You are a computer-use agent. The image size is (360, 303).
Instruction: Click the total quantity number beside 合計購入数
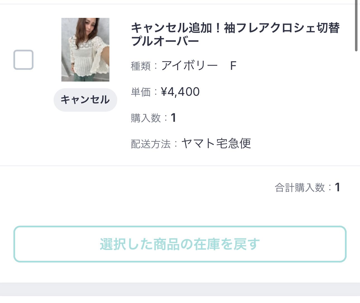click(337, 187)
